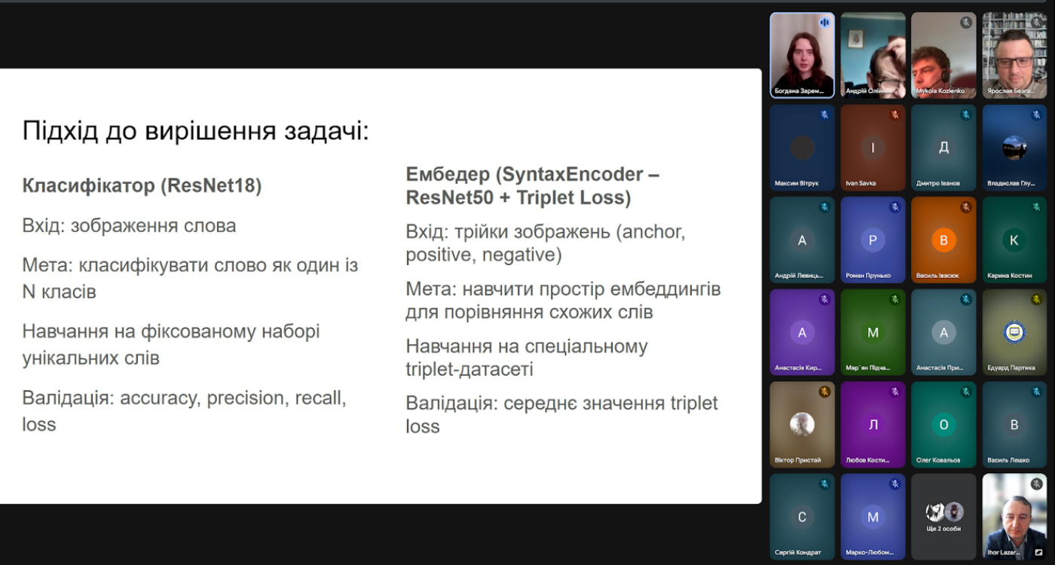Viewport: 1055px width, 565px height.
Task: Click the slide heading "Підхід до вирішення задачі"
Action: pos(195,131)
